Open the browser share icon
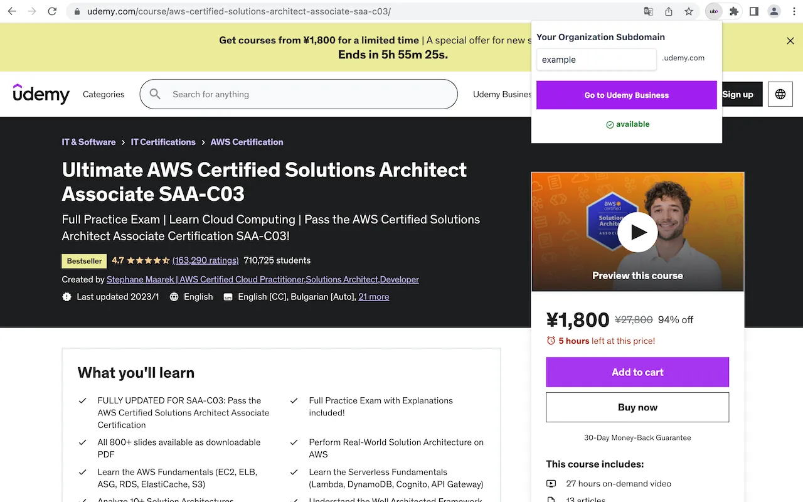The image size is (803, 502). pyautogui.click(x=668, y=11)
